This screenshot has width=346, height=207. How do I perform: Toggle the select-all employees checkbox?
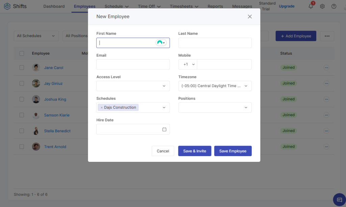(x=22, y=54)
